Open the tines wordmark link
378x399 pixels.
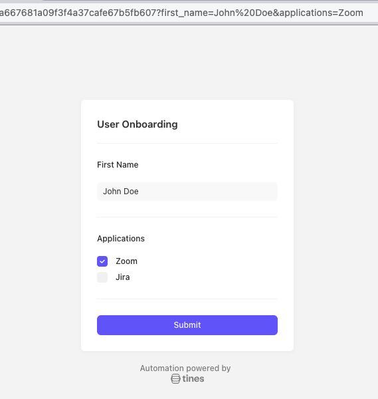(193, 378)
